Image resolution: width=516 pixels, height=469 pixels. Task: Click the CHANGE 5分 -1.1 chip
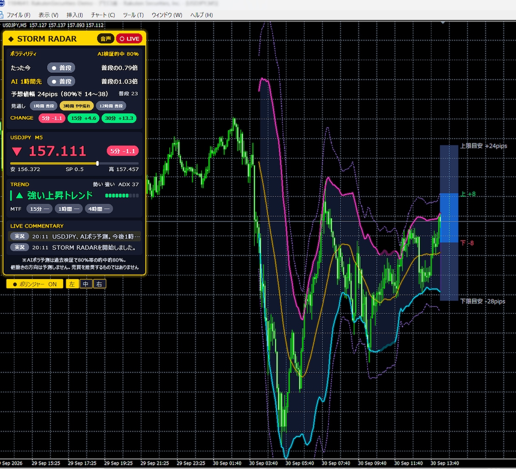point(52,118)
